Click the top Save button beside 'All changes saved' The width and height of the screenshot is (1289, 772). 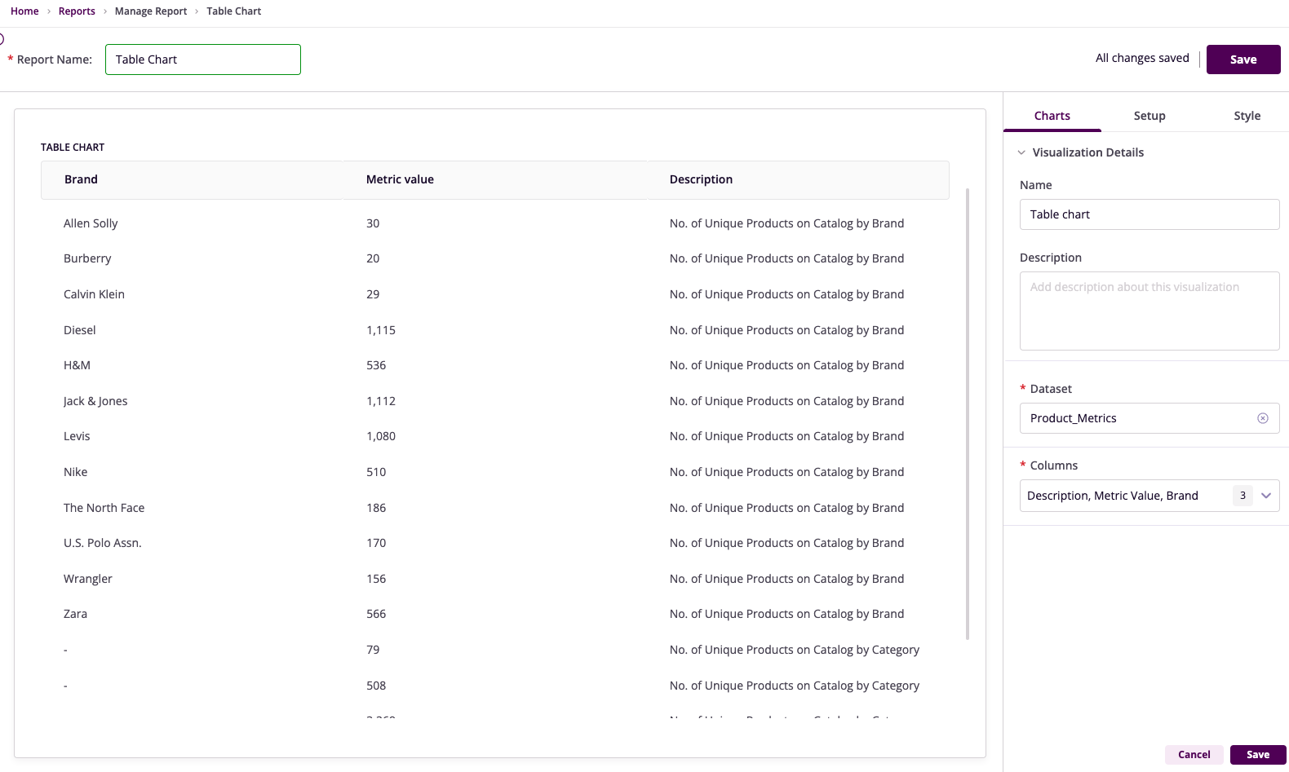[1242, 60]
